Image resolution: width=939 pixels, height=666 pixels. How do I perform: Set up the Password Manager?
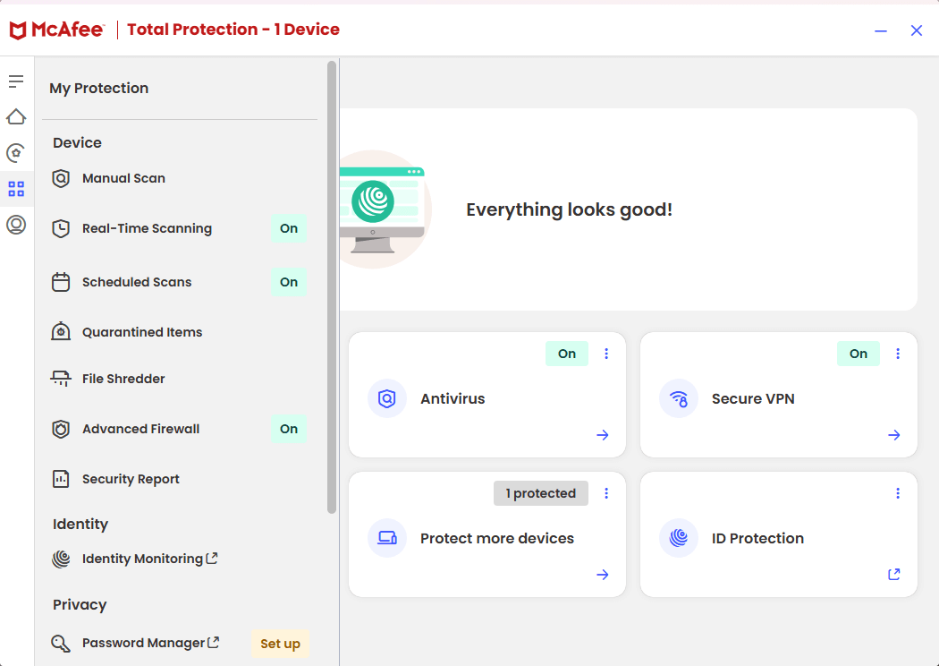(x=280, y=644)
